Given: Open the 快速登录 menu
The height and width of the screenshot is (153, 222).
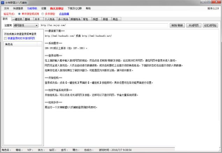Looking at the screenshot, I should coord(18,8).
